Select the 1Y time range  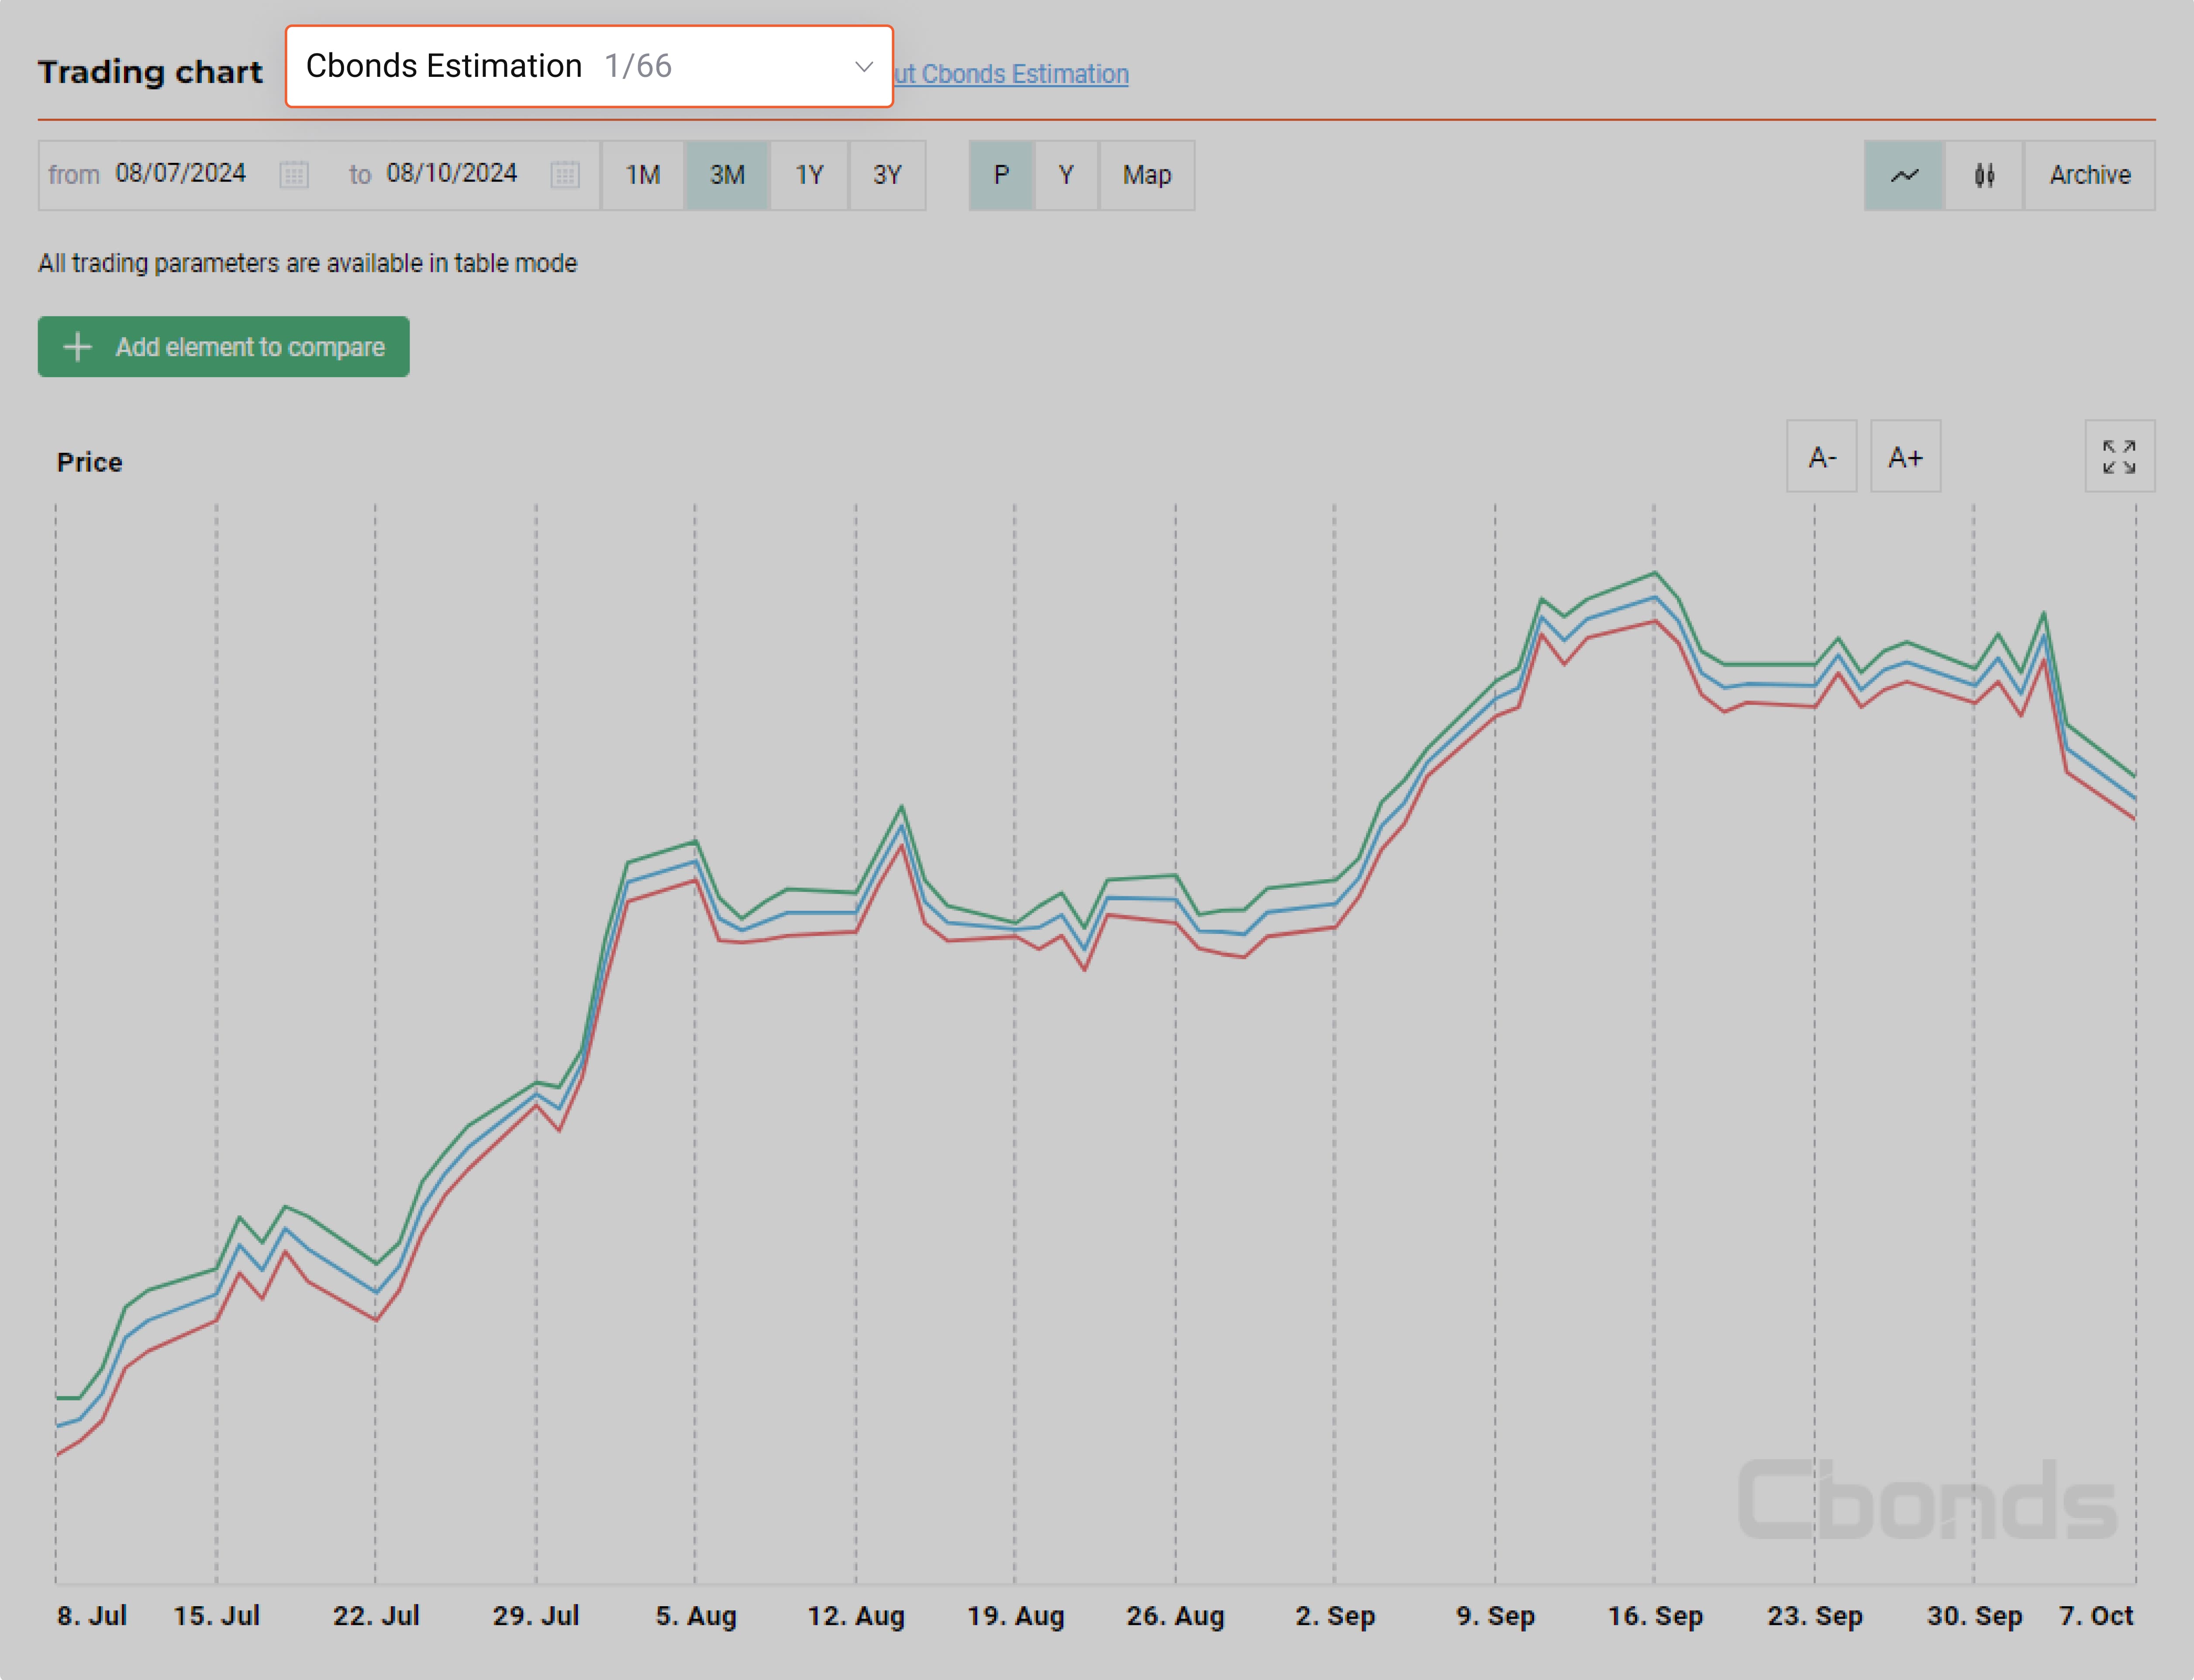pos(809,175)
